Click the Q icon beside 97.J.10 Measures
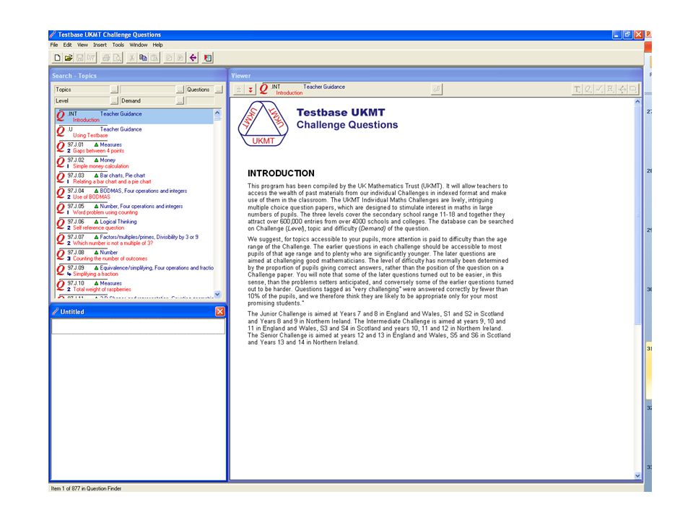Viewport: 693px width, 520px height. (x=61, y=285)
